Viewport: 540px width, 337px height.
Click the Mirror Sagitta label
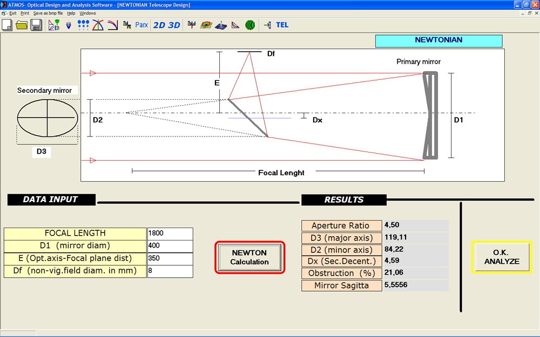tap(342, 286)
